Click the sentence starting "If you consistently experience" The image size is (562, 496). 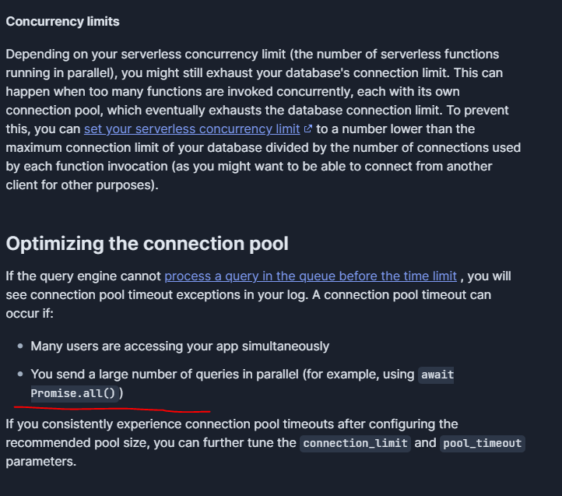[265, 442]
